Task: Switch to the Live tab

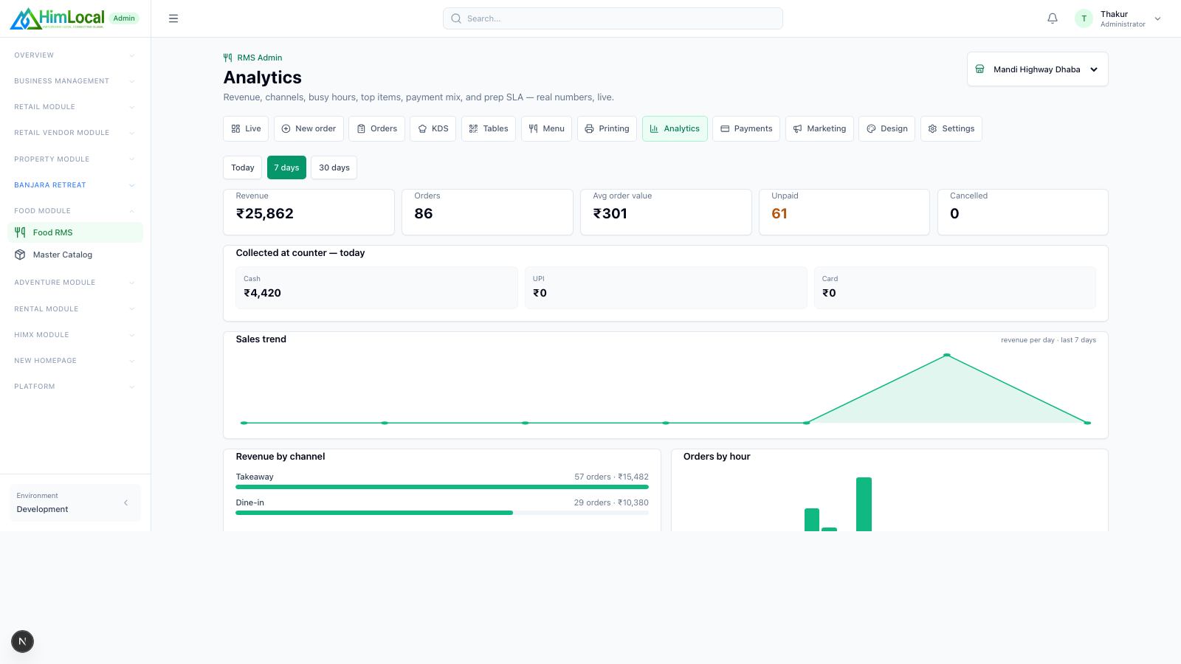Action: [x=246, y=128]
